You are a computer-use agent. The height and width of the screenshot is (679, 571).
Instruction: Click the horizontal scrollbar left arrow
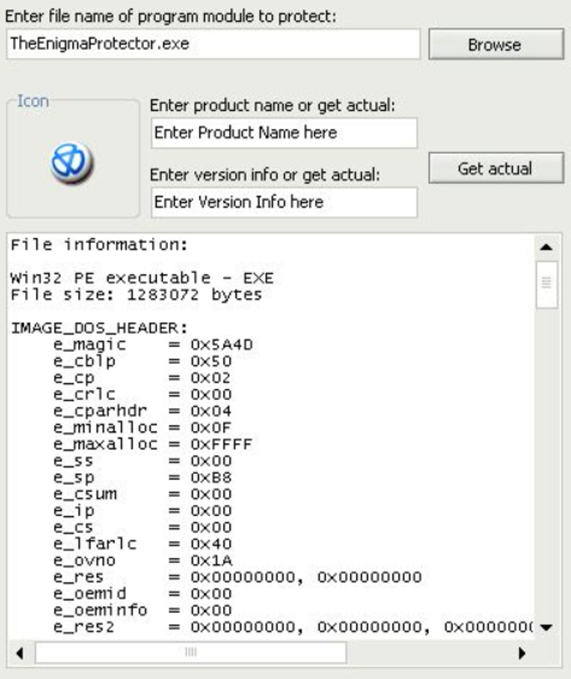(19, 653)
